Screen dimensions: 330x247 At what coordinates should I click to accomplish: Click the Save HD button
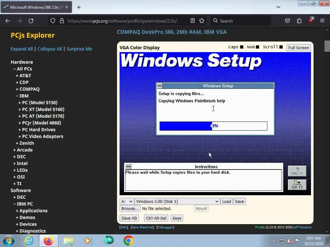(129, 218)
